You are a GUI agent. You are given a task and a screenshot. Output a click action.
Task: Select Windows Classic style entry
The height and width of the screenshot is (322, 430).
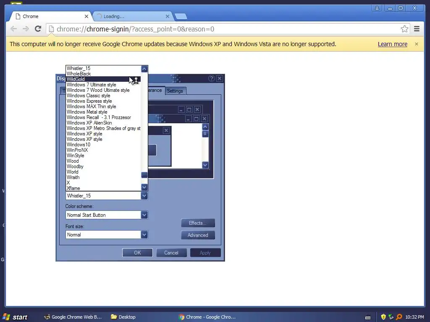[x=103, y=96]
